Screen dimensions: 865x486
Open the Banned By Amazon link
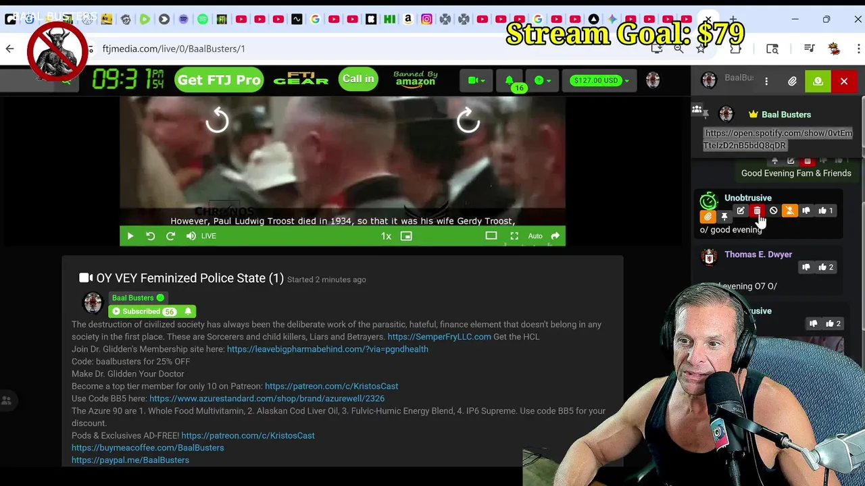[416, 80]
